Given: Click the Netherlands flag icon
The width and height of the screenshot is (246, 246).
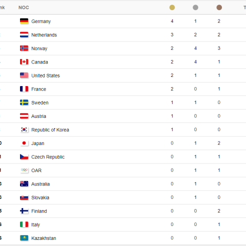Looking at the screenshot, I should click(x=24, y=35).
